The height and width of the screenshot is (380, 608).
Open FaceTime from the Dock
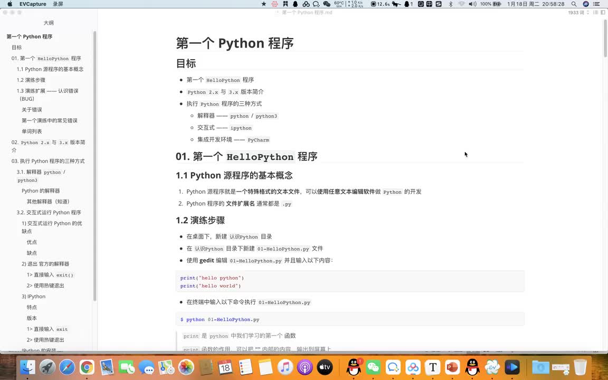tap(127, 367)
